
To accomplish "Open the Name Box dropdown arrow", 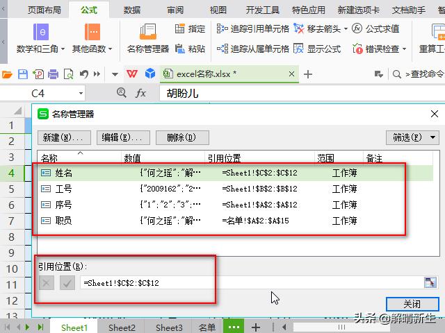I will coord(81,93).
